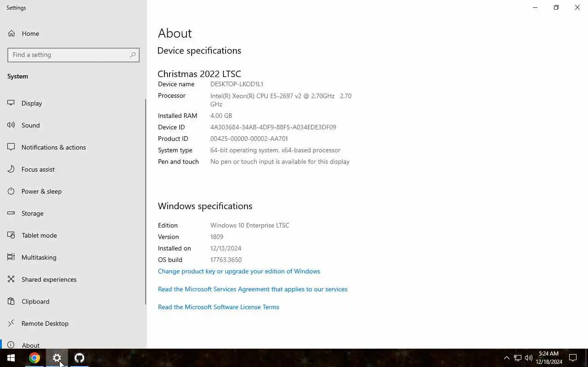Image resolution: width=588 pixels, height=367 pixels.
Task: Click the Installed on 12/13/2024 value
Action: pyautogui.click(x=226, y=248)
